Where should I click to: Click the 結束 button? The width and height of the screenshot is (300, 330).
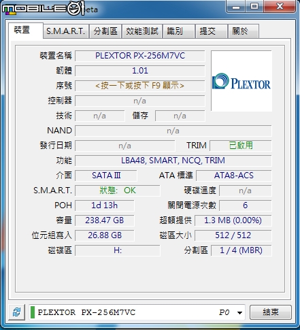[x=271, y=312]
